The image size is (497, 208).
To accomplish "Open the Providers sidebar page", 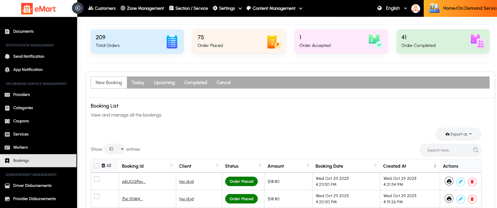I will pos(21,95).
